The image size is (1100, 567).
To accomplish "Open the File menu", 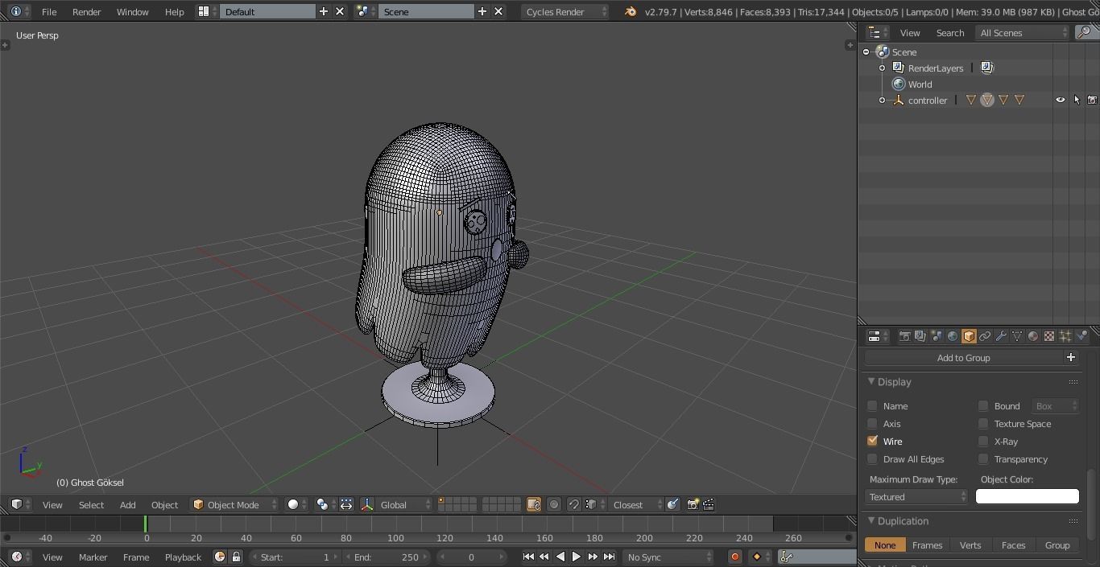I will (49, 11).
